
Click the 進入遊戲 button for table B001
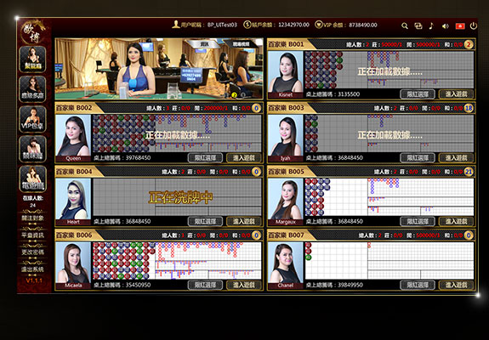tap(456, 94)
